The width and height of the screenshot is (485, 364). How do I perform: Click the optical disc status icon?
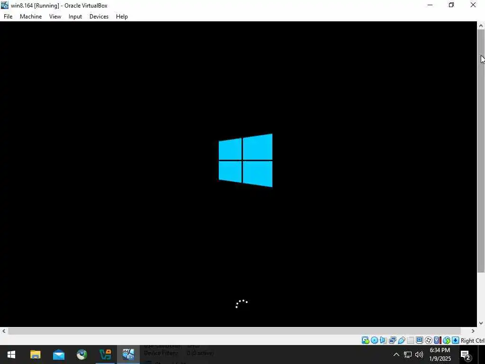(x=374, y=340)
